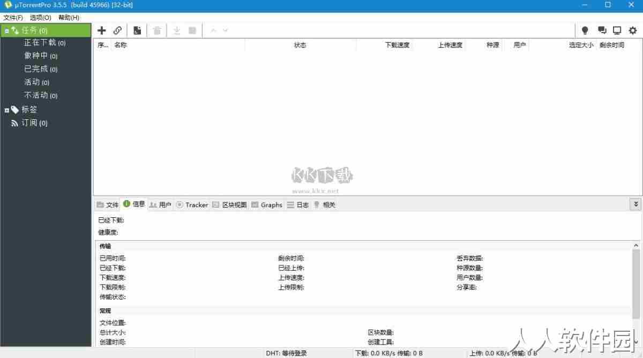Viewport: 643px width, 358px height.
Task: Click the 分享率 label
Action: click(x=466, y=287)
